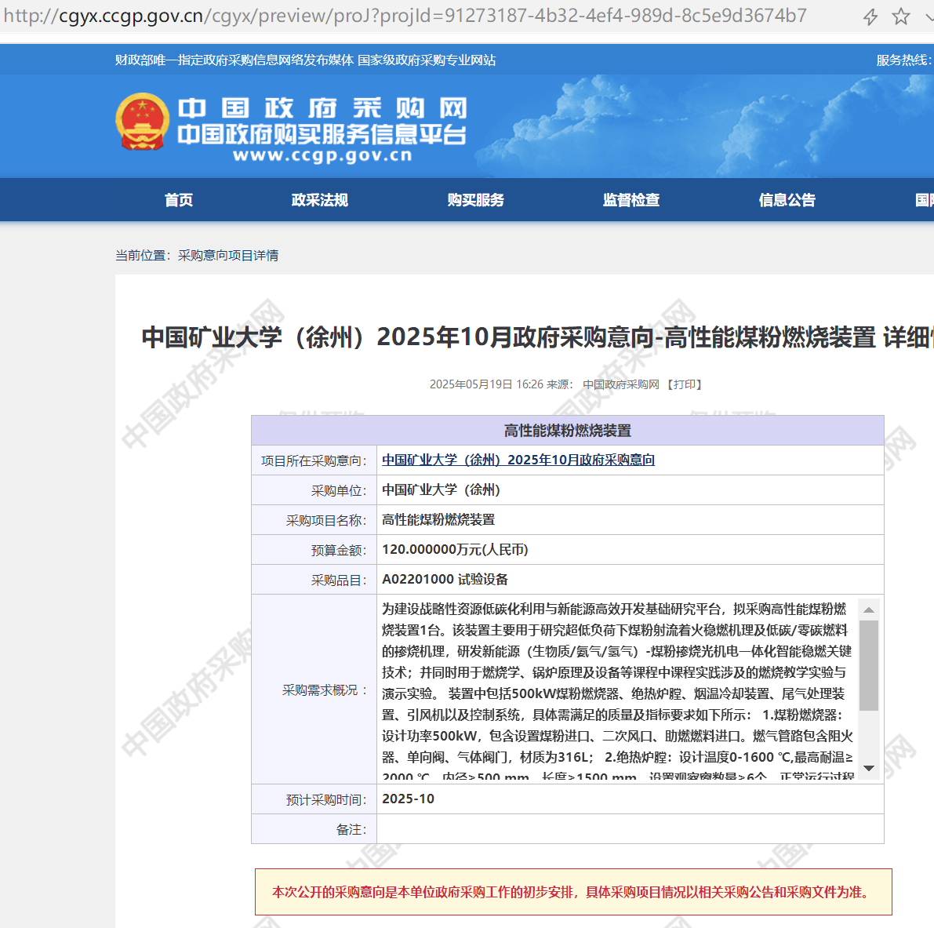Image resolution: width=934 pixels, height=928 pixels.
Task: Click the 服务热线 text in top bar
Action: [904, 60]
